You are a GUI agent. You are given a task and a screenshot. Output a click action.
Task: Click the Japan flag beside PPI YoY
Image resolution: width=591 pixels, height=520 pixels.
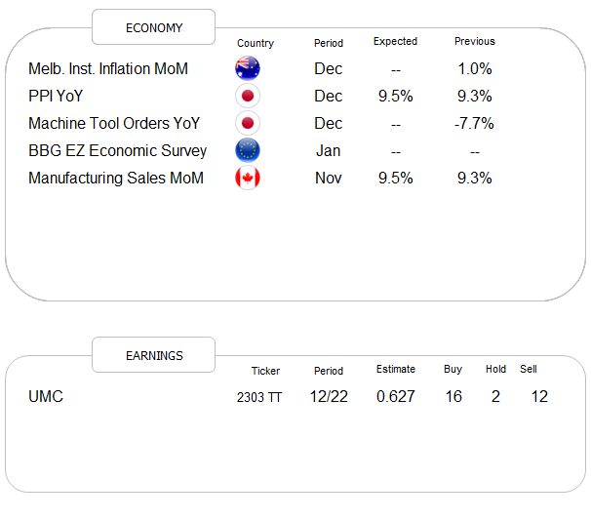(x=248, y=96)
